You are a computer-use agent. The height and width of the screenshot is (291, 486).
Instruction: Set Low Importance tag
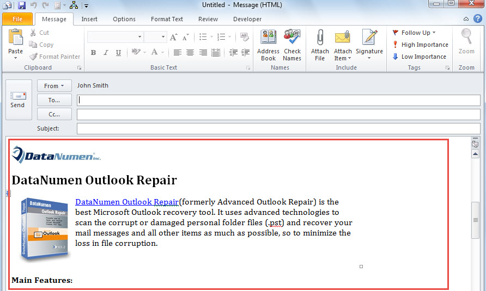(420, 57)
